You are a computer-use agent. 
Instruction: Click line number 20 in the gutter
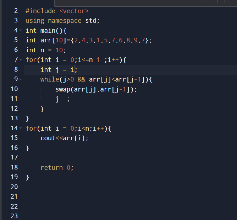click(14, 187)
